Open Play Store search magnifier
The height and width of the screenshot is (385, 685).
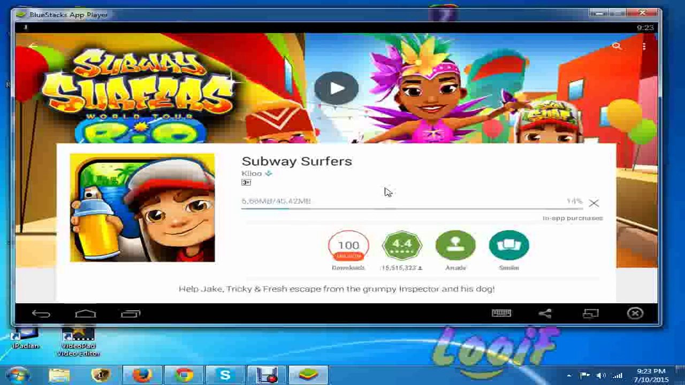[x=616, y=47]
